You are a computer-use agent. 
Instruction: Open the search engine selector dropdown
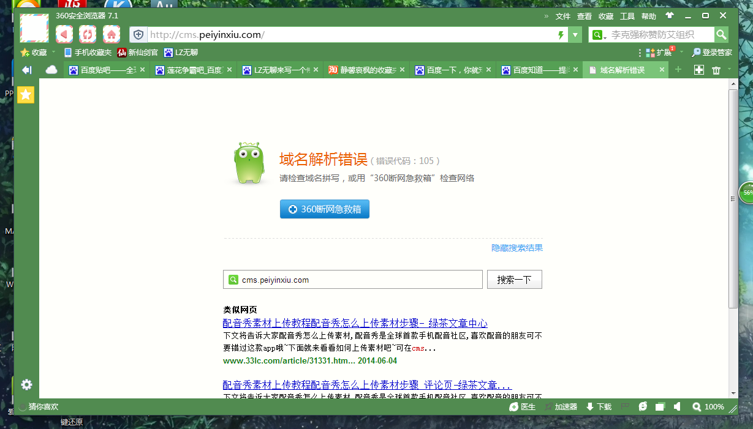pyautogui.click(x=599, y=35)
